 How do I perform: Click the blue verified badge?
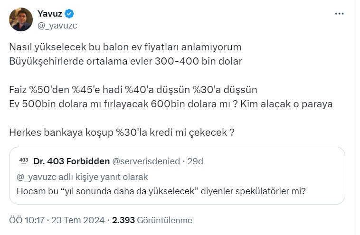(x=69, y=14)
